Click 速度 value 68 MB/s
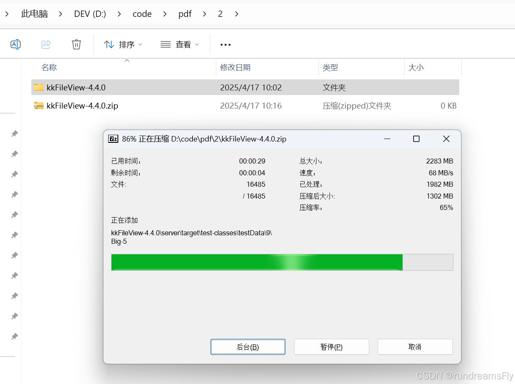Screen dimensions: 515x384 tap(441, 173)
